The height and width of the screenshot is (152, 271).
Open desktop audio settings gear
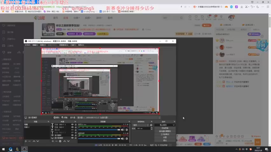(x=127, y=138)
